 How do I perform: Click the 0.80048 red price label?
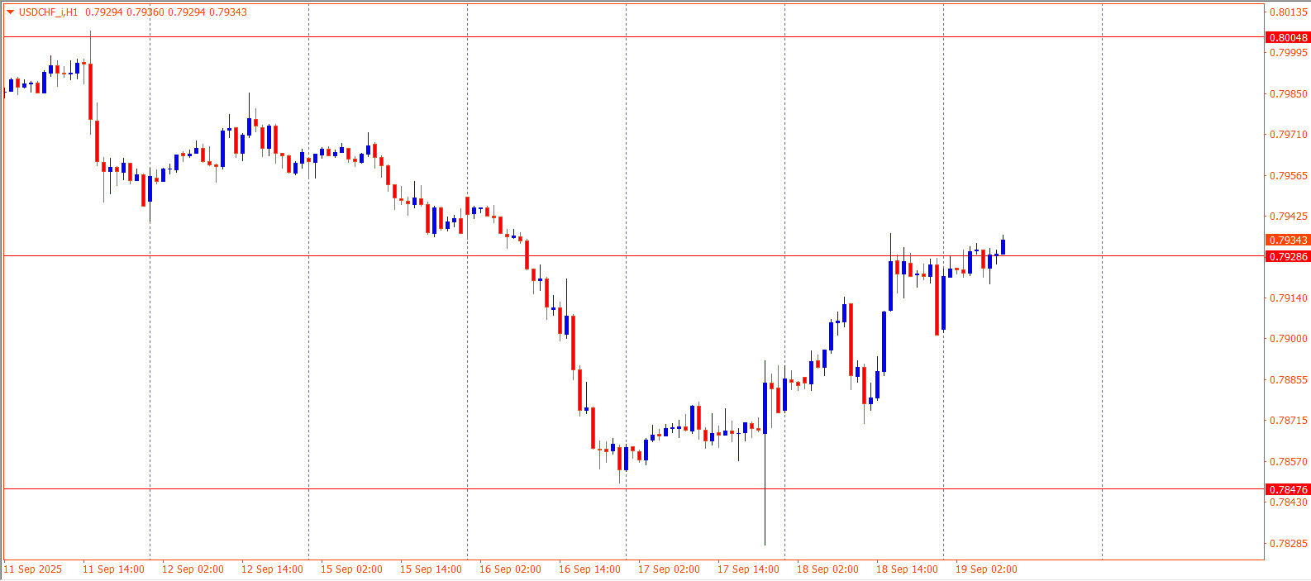click(1288, 37)
